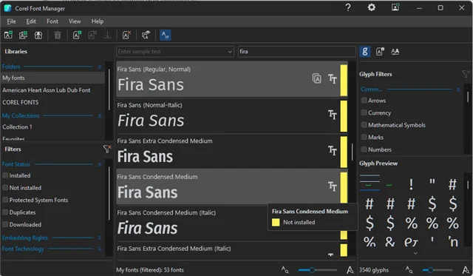Click the Install font icon with green plus
Image resolution: width=473 pixels, height=276 pixels.
click(77, 35)
